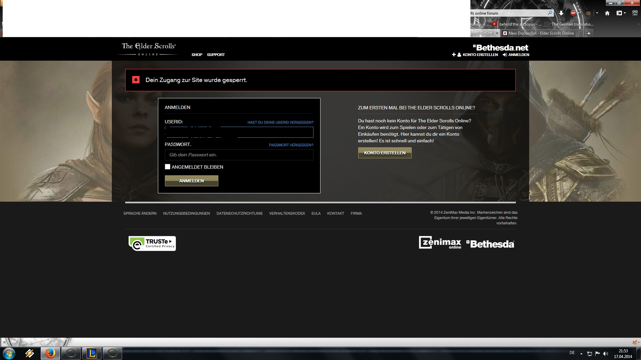Click Passwort vergessen link
Screen dimensions: 641x360
pyautogui.click(x=291, y=145)
